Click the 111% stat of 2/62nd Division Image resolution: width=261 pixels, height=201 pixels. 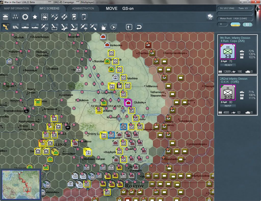pyautogui.click(x=252, y=98)
